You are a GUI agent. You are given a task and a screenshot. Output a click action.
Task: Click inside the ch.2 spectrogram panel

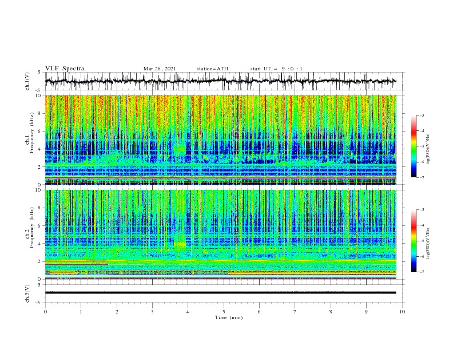coord(221,234)
